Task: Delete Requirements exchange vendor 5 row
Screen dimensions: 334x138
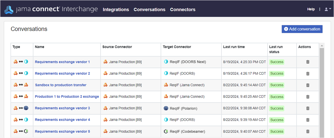Action: (x=308, y=131)
